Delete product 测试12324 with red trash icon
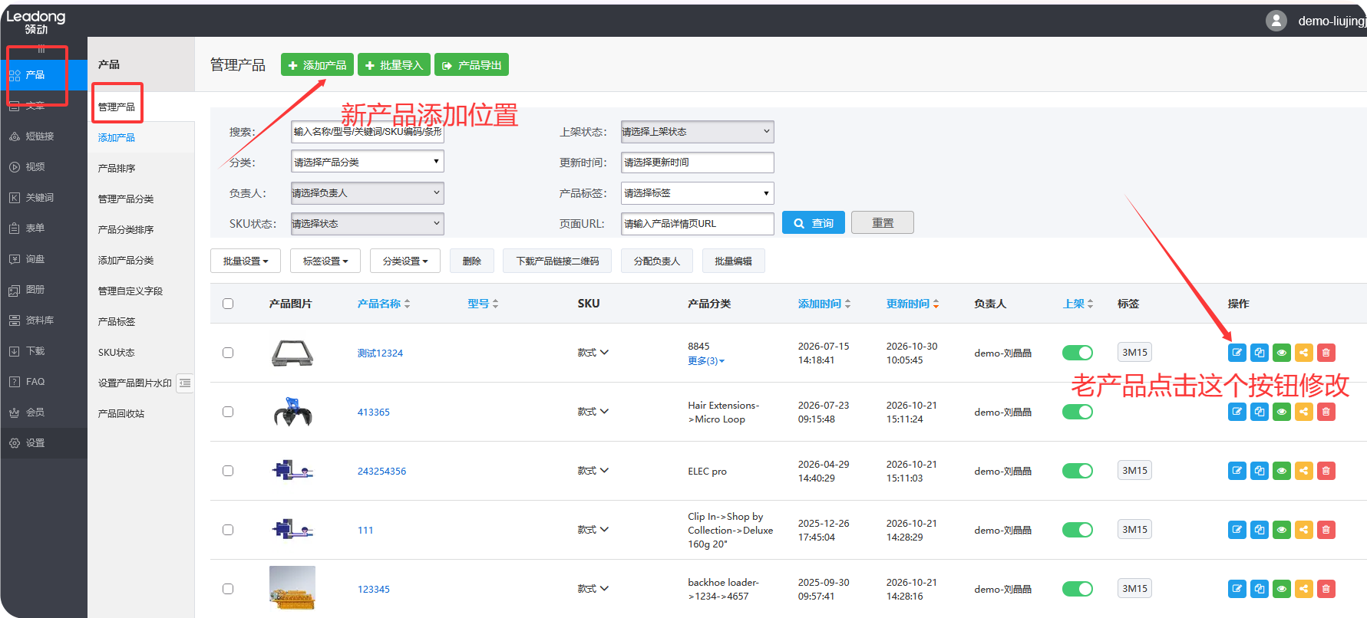The image size is (1367, 618). pos(1326,353)
